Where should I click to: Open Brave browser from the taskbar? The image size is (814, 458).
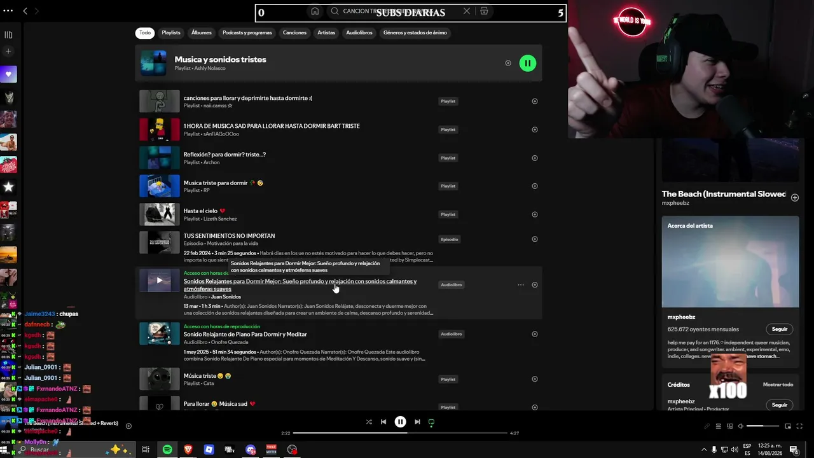point(188,450)
